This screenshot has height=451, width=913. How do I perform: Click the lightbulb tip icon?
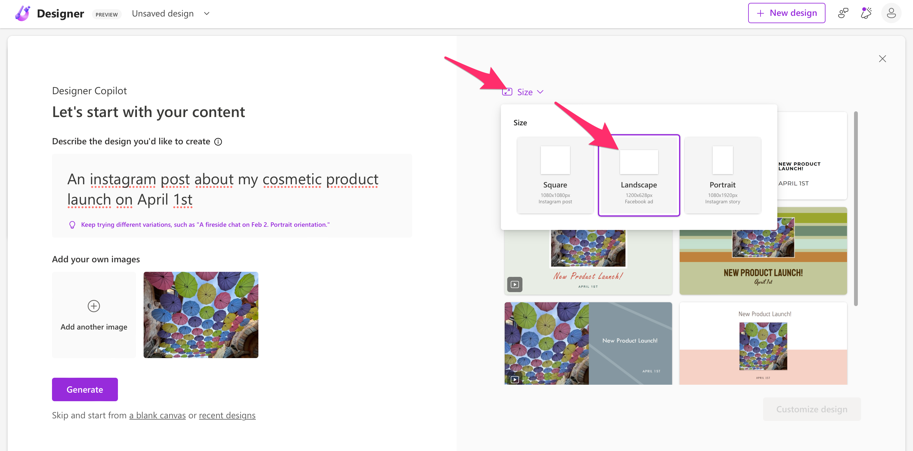(x=72, y=225)
